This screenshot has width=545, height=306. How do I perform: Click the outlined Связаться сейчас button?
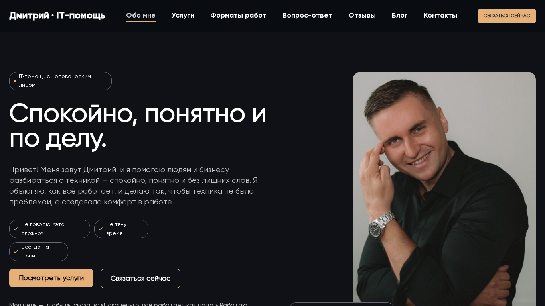(140, 279)
